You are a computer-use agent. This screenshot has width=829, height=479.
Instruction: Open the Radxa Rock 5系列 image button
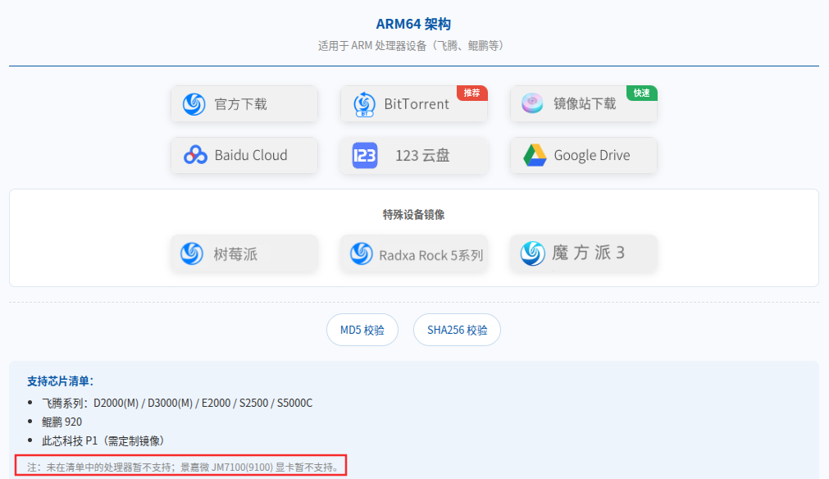pyautogui.click(x=414, y=253)
